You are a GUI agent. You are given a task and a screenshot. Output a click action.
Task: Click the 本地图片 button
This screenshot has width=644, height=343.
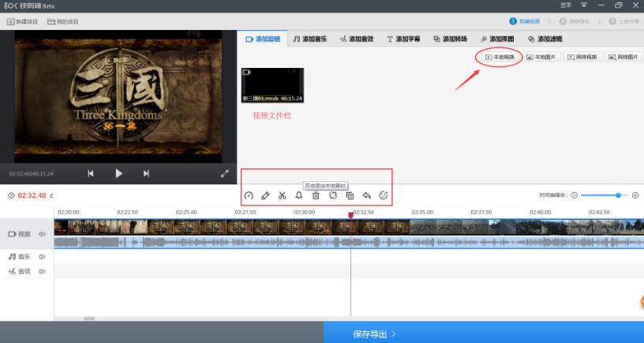541,57
